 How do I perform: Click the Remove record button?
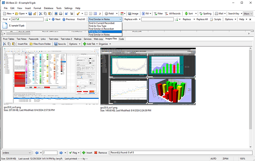coord(101,153)
